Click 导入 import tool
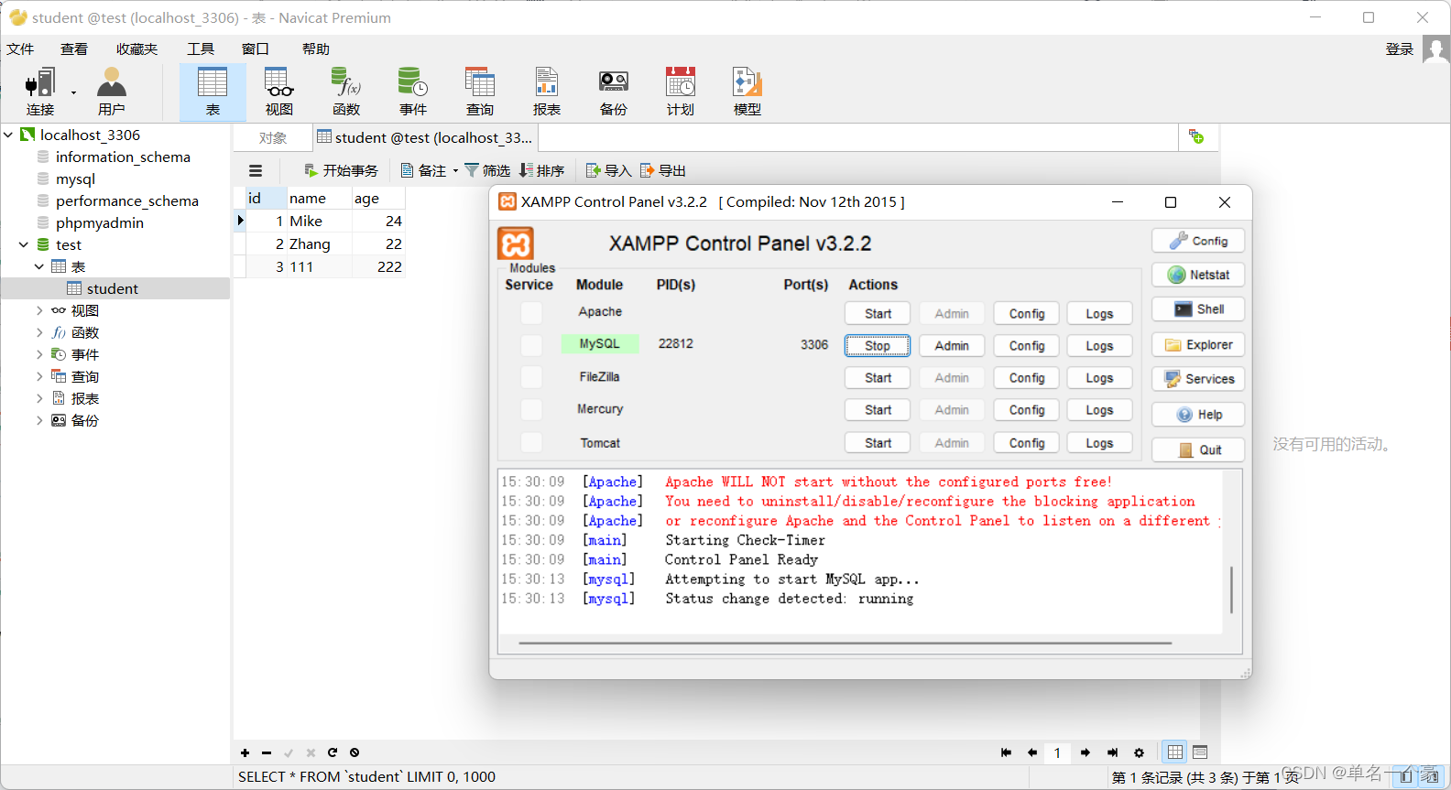 click(x=609, y=170)
